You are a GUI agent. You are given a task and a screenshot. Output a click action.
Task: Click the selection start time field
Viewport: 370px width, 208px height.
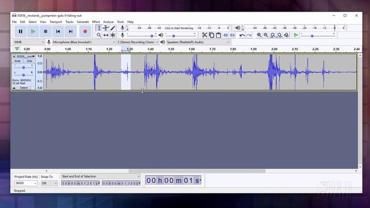(80, 183)
